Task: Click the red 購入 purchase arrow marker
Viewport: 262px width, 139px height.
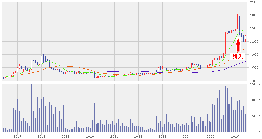Action: click(238, 45)
